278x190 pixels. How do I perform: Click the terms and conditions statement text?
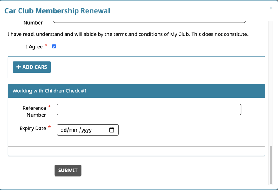click(128, 34)
